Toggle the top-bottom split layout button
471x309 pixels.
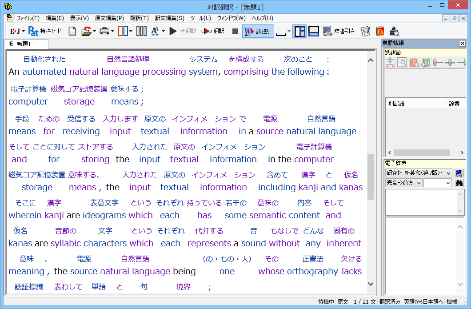tap(313, 31)
